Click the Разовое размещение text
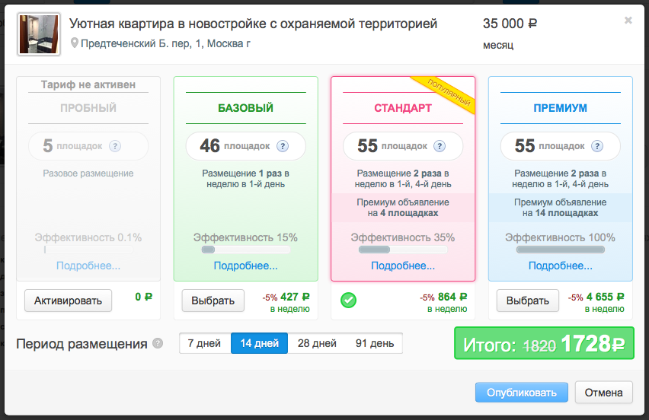This screenshot has height=420, width=649. click(x=88, y=173)
